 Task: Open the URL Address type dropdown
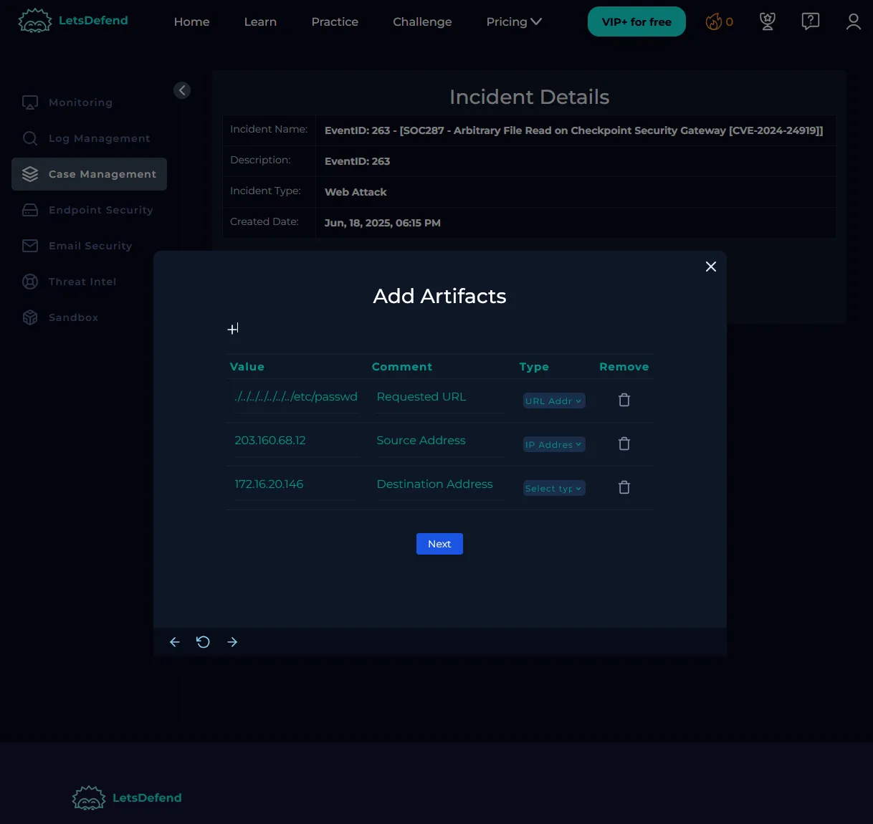pyautogui.click(x=554, y=401)
